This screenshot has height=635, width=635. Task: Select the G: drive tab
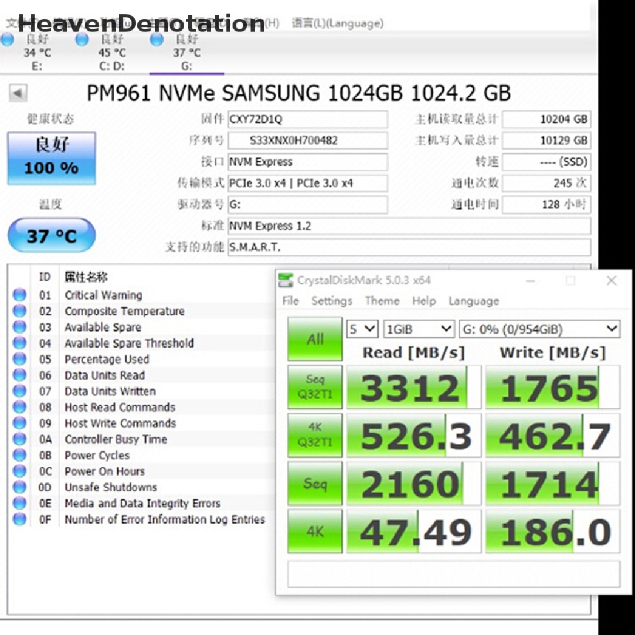click(x=187, y=53)
